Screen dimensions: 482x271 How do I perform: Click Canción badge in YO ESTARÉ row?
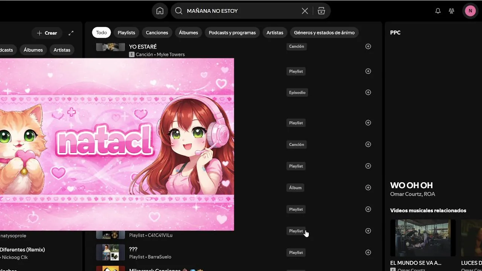tap(296, 46)
